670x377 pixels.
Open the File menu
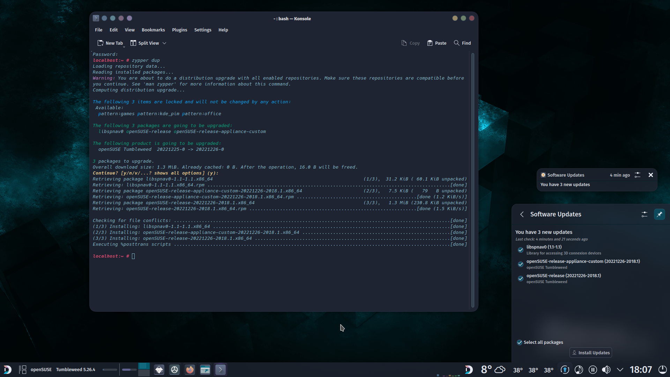tap(98, 30)
